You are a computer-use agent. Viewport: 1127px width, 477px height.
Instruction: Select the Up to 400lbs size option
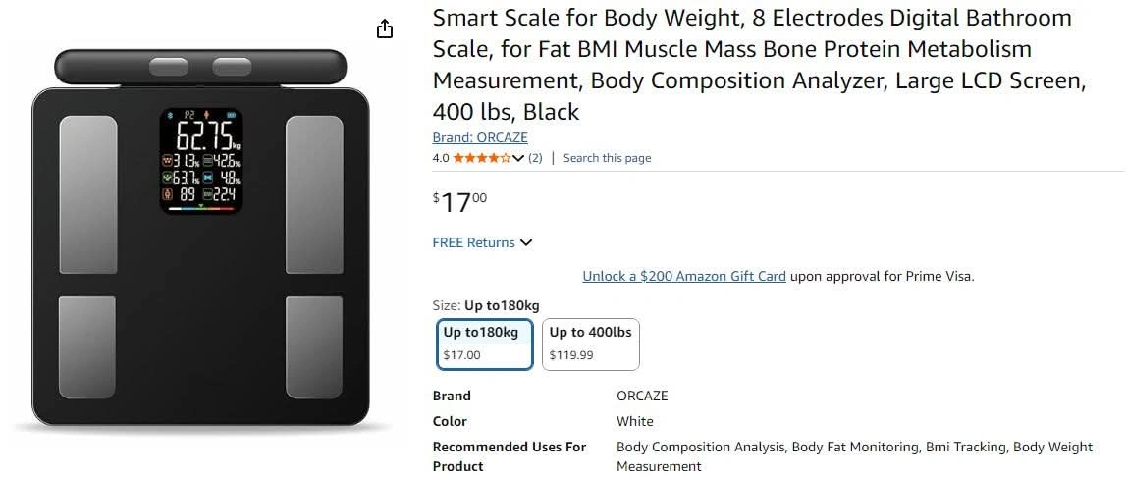point(591,344)
